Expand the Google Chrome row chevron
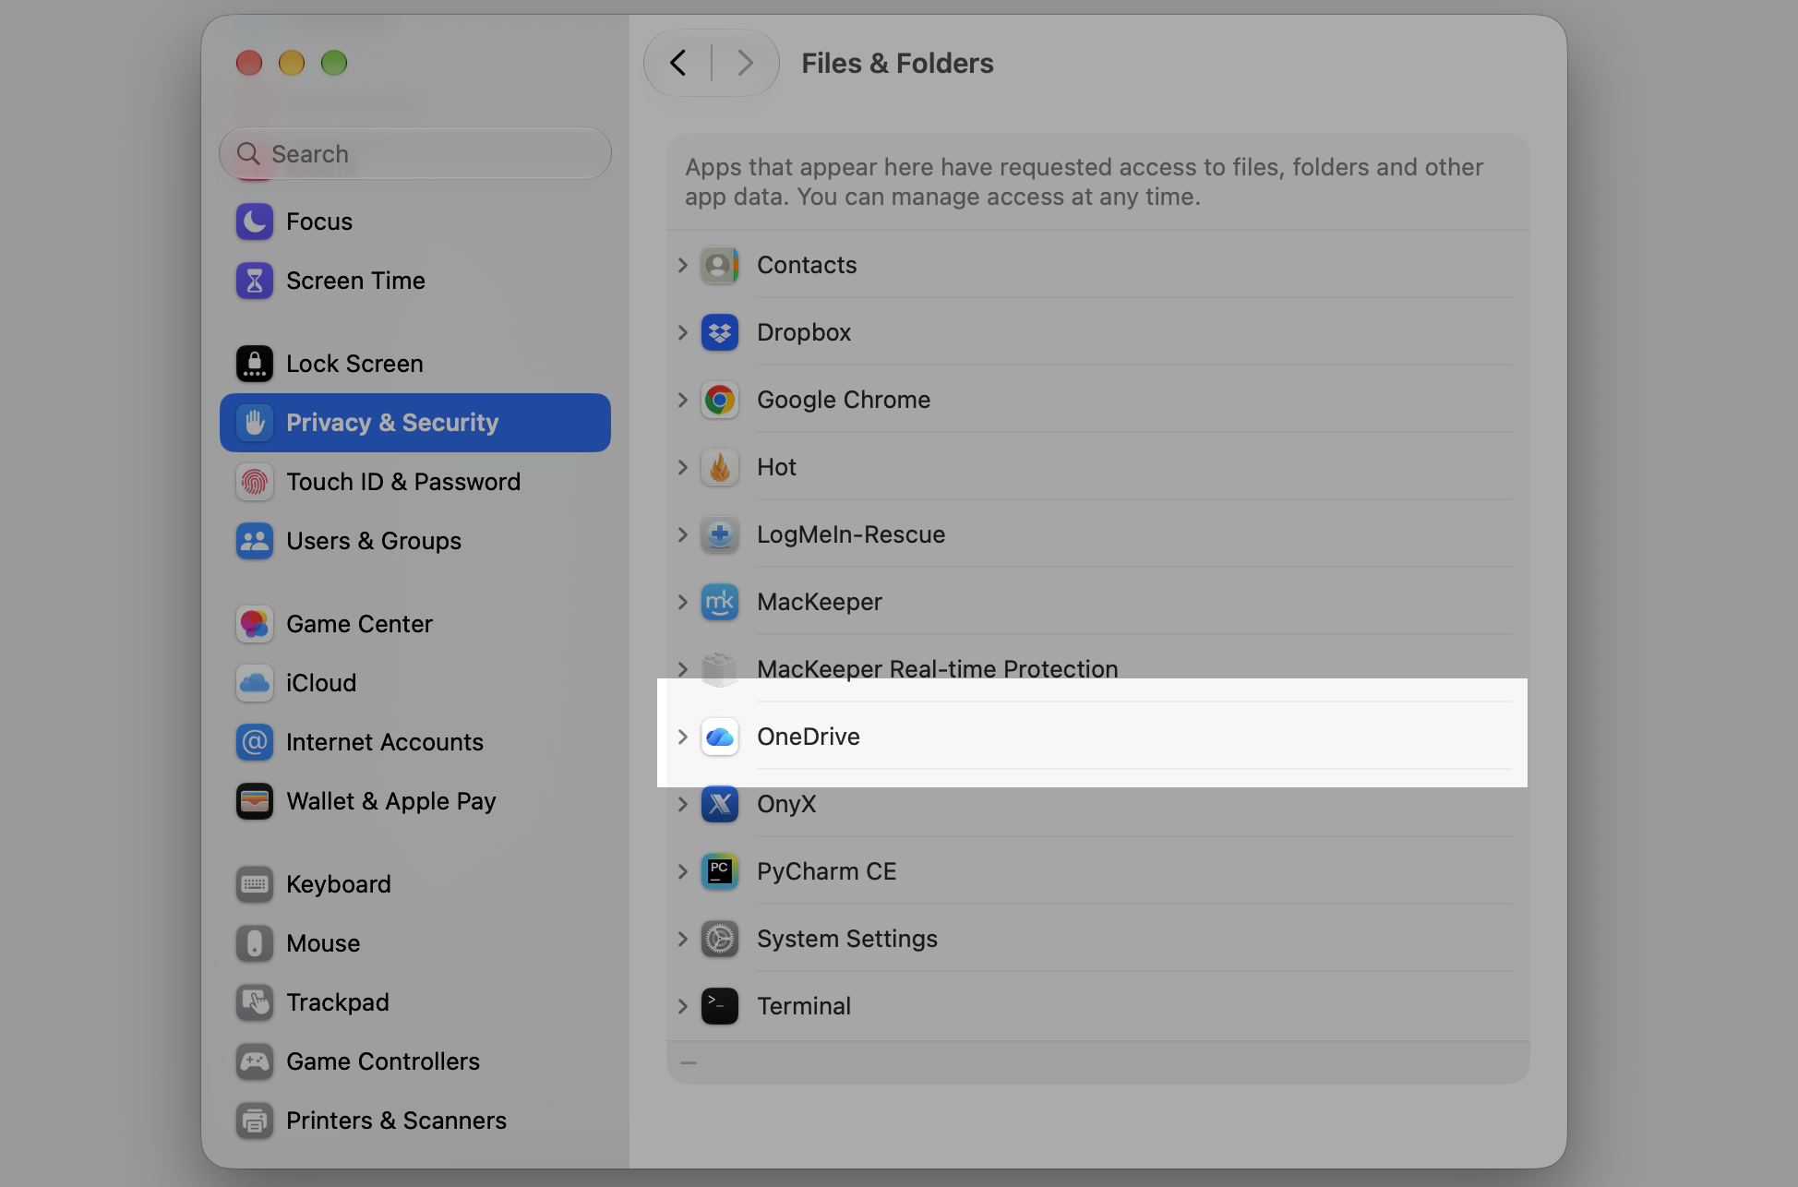Screen dimensions: 1798x1187 pyautogui.click(x=683, y=400)
